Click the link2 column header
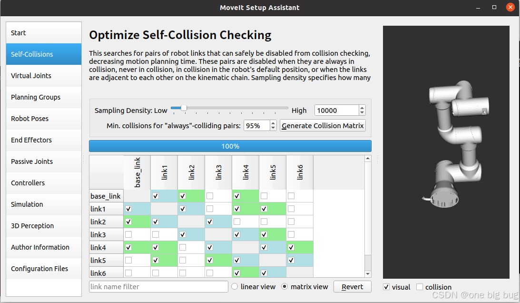The width and height of the screenshot is (520, 303). point(191,172)
